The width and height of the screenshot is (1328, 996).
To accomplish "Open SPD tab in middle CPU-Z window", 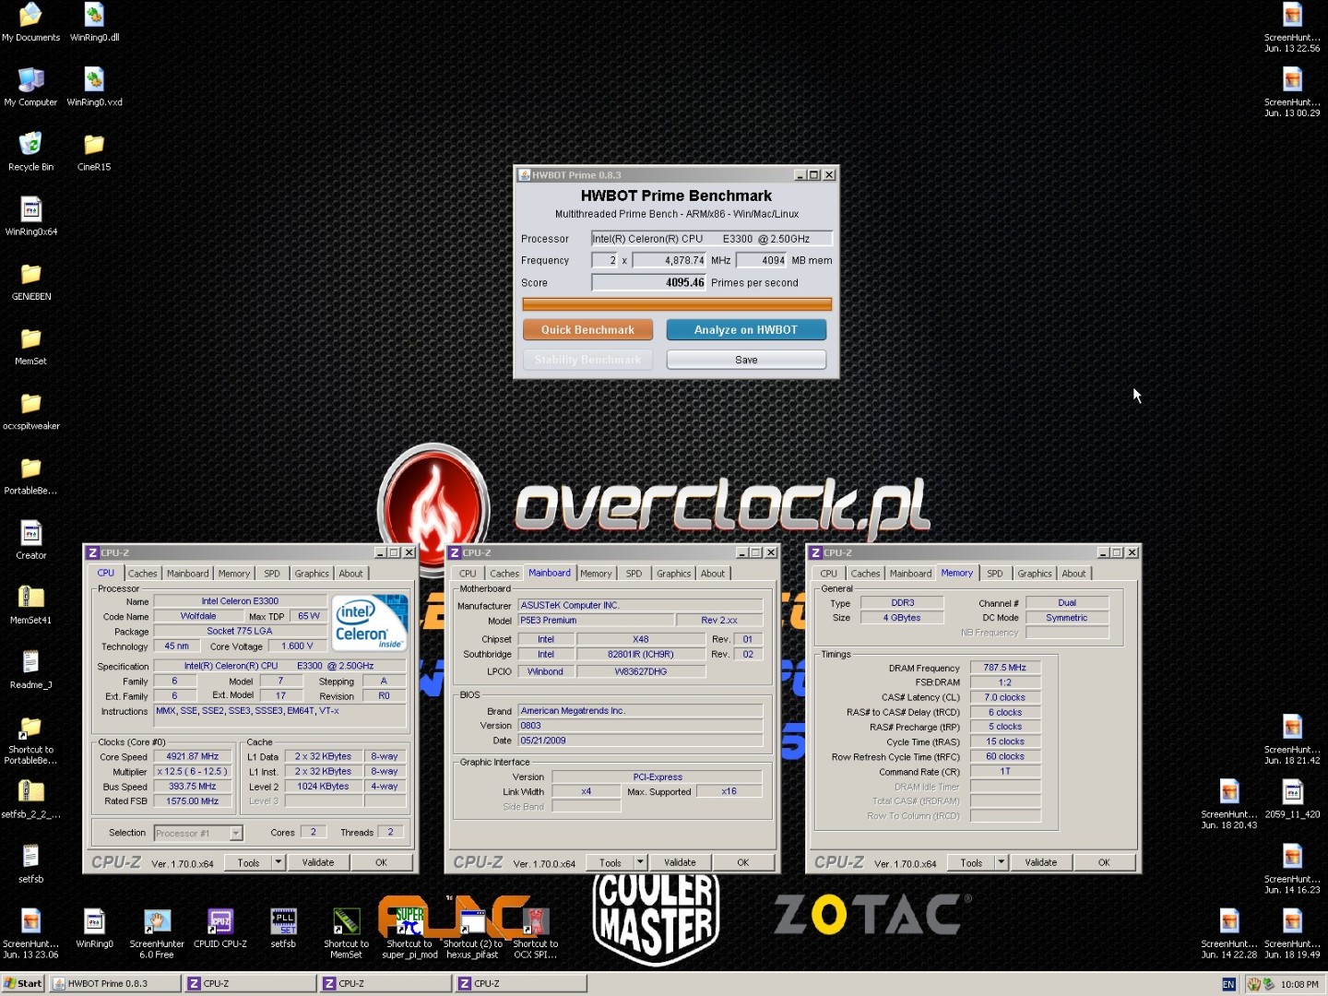I will click(634, 574).
